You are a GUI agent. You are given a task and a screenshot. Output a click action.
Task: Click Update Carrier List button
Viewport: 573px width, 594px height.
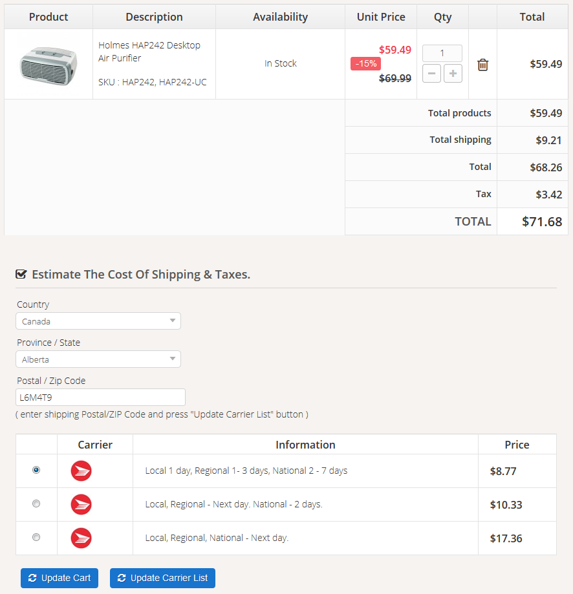(x=162, y=578)
